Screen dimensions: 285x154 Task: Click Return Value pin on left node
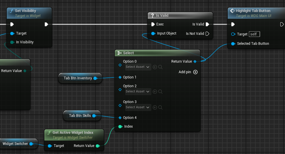click(x=25, y=71)
